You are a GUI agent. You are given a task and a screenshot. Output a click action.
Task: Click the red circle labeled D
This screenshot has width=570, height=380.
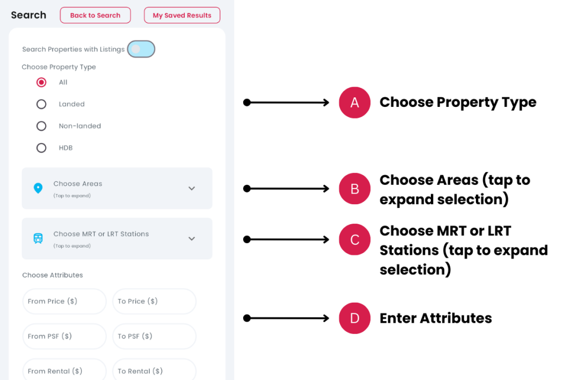click(355, 318)
